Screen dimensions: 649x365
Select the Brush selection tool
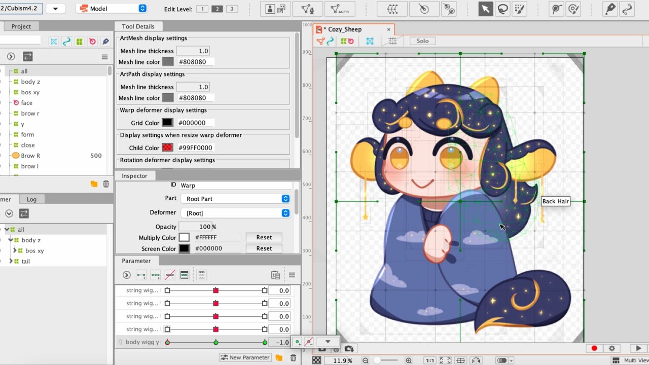pyautogui.click(x=519, y=9)
